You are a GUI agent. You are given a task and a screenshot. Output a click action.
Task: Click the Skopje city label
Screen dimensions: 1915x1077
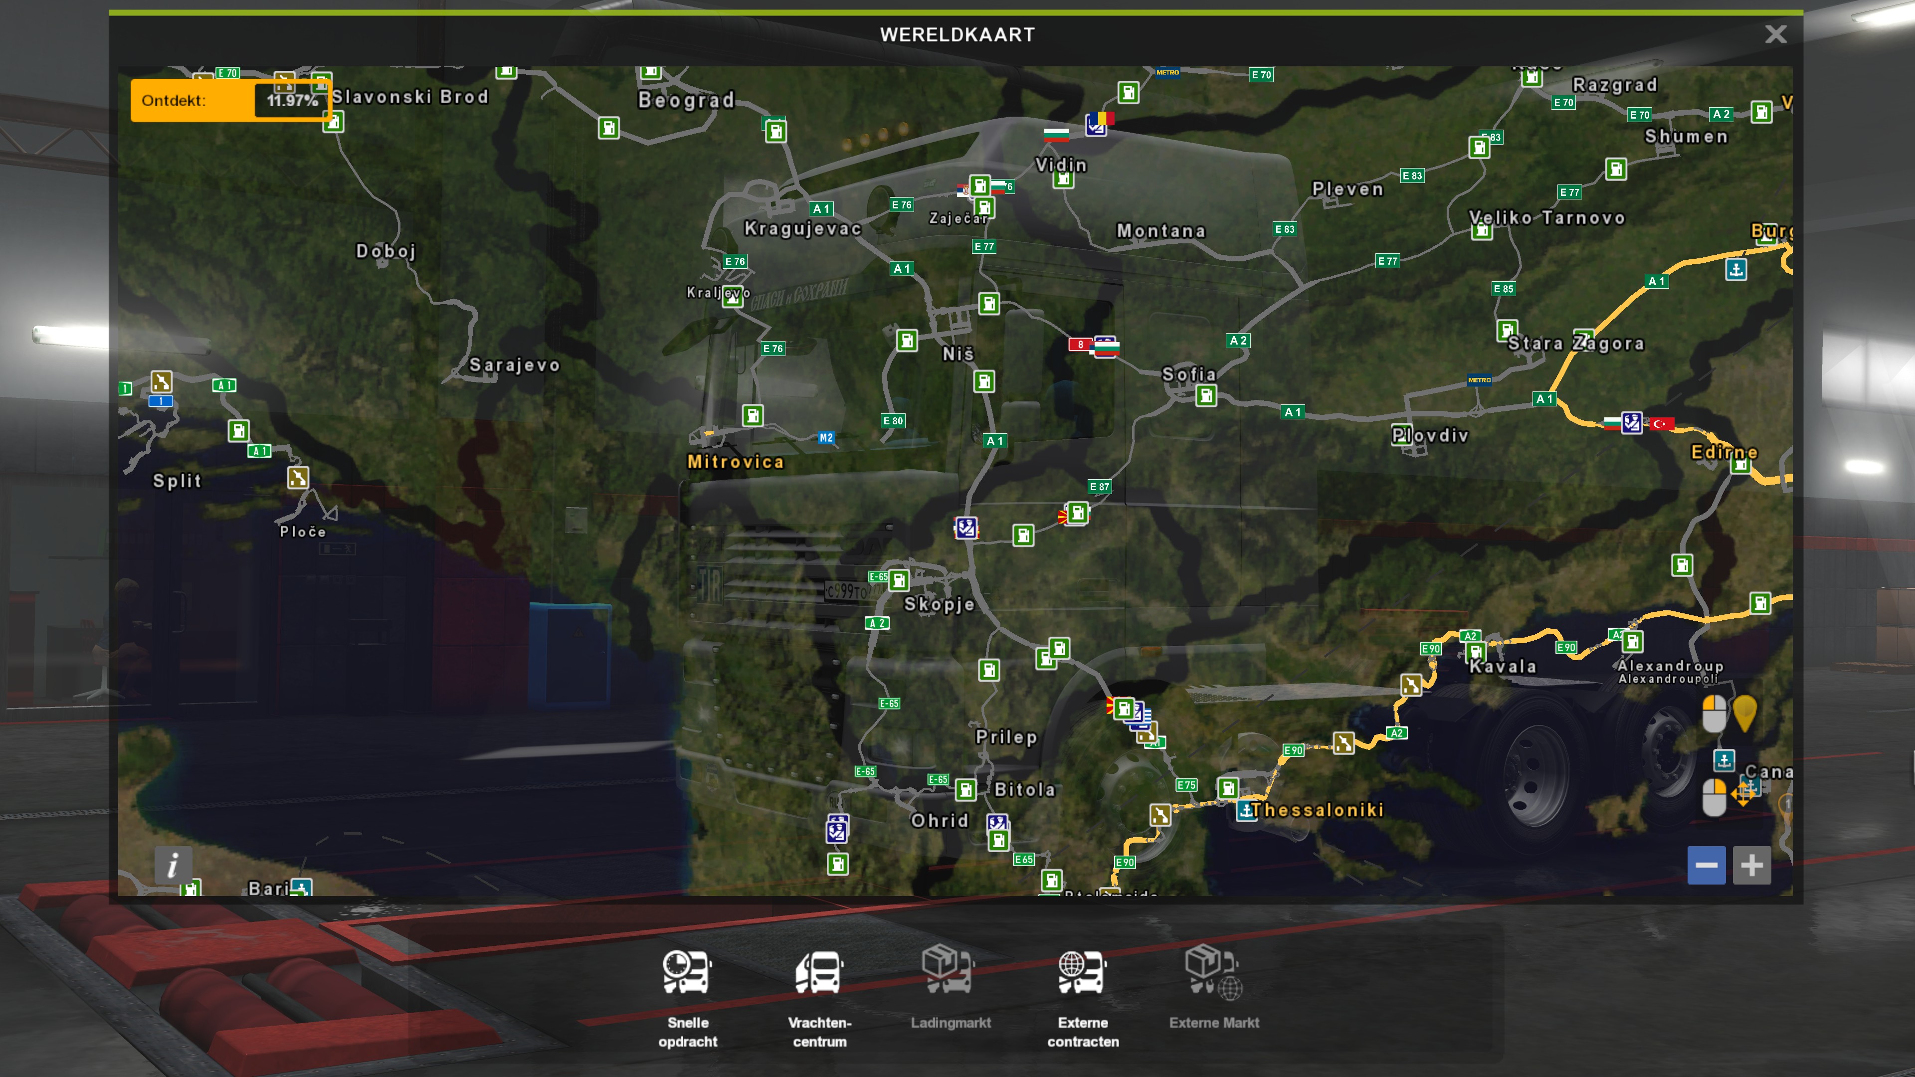pos(938,604)
